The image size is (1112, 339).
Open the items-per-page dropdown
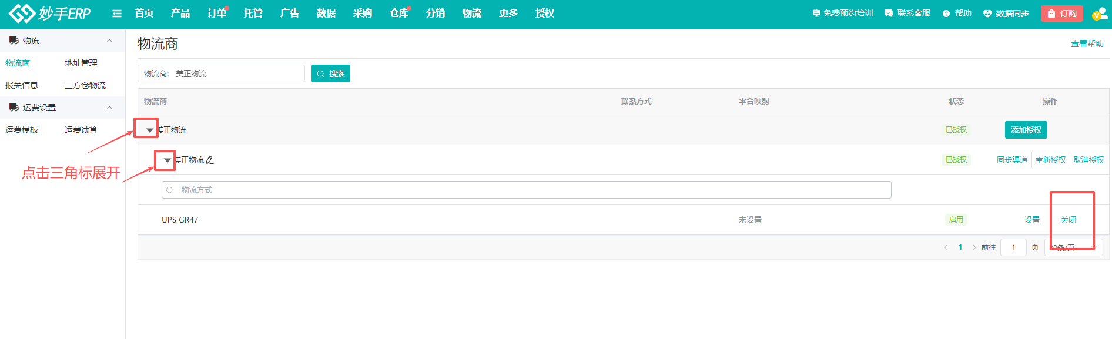[x=1074, y=247]
